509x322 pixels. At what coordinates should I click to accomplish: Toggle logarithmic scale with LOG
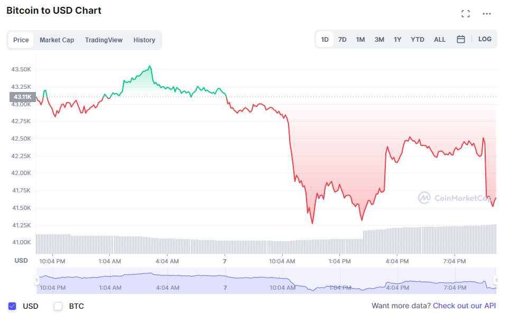485,39
